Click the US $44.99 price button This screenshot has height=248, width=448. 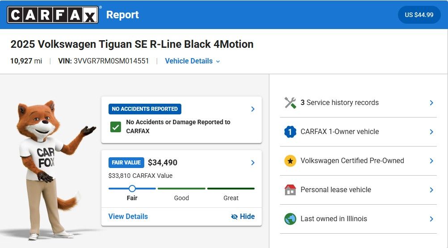pos(419,15)
